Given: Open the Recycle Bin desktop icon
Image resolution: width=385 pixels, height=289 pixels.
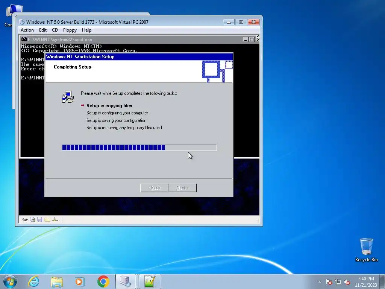Looking at the screenshot, I should (366, 250).
